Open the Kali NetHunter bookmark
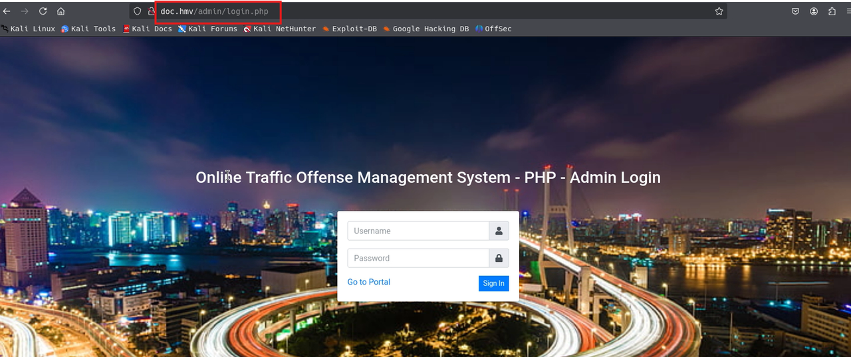The image size is (851, 357). (x=279, y=29)
